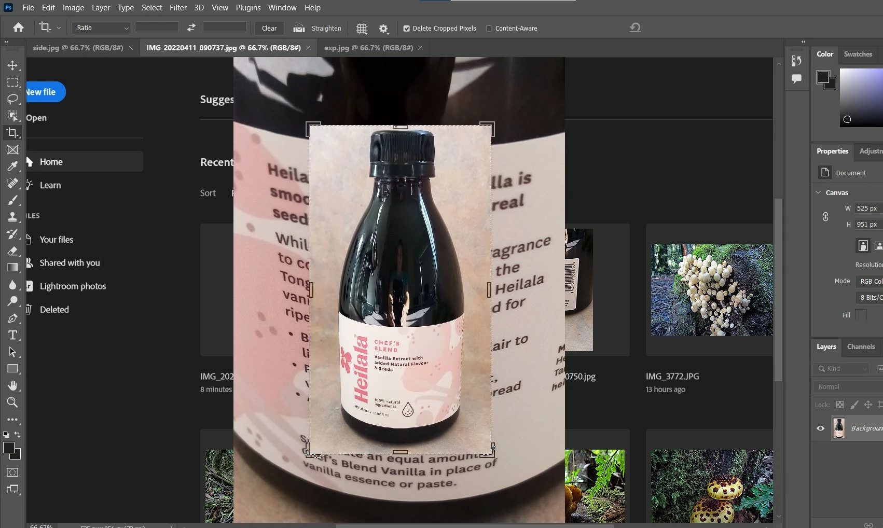The height and width of the screenshot is (528, 883).
Task: Hide the Background layer eye icon
Action: [x=820, y=428]
